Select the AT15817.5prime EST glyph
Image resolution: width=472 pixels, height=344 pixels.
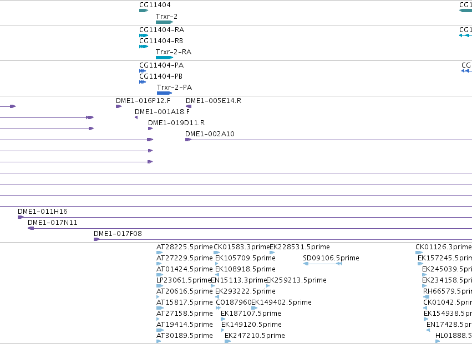click(x=160, y=308)
